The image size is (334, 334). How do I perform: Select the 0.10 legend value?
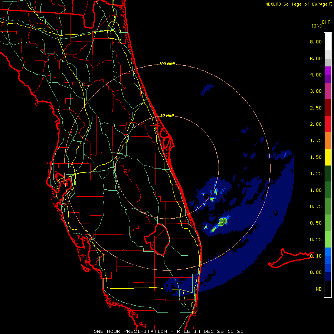click(x=316, y=256)
